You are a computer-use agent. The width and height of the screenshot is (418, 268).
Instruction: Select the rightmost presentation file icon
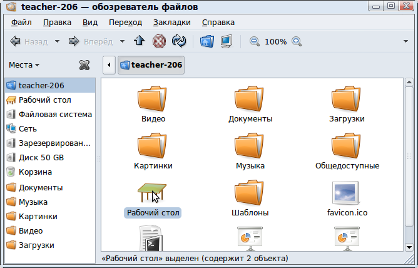tap(347, 239)
